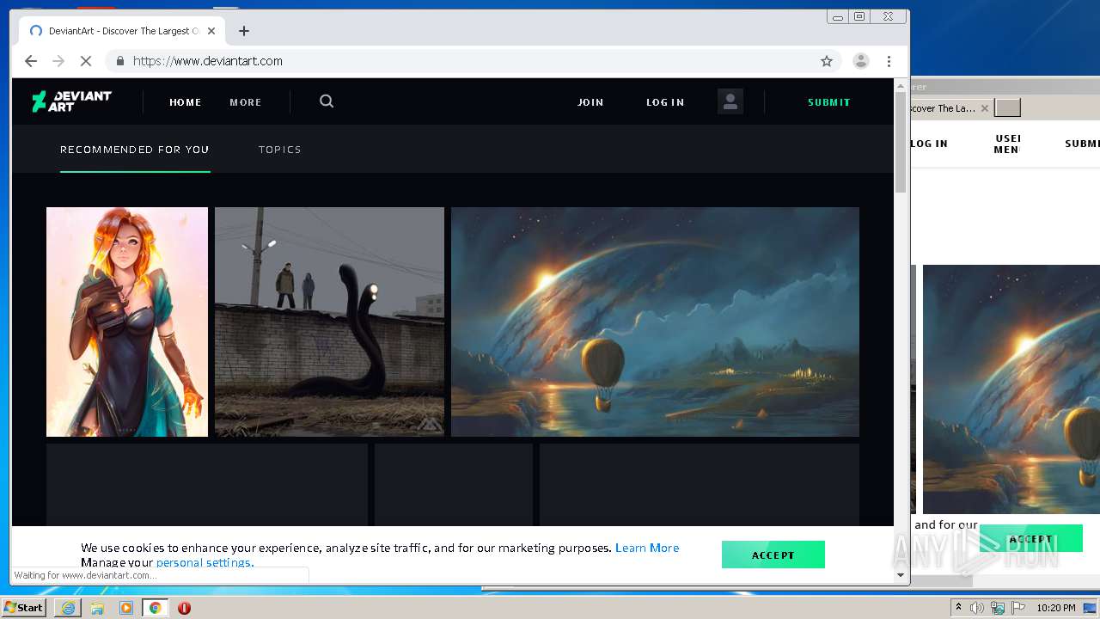Click the red Opera-style taskbar icon

coord(184,608)
